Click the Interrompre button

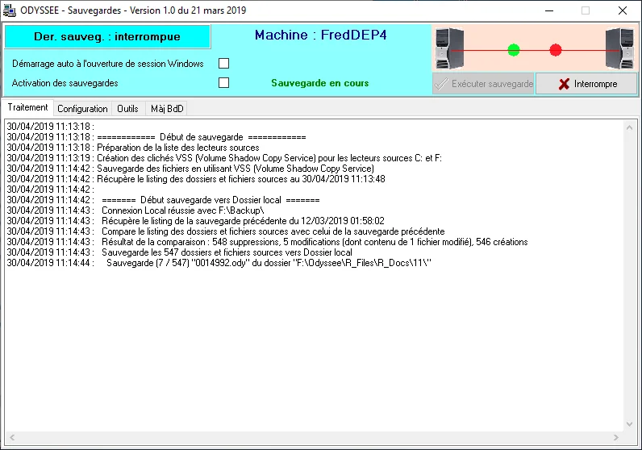(x=586, y=84)
